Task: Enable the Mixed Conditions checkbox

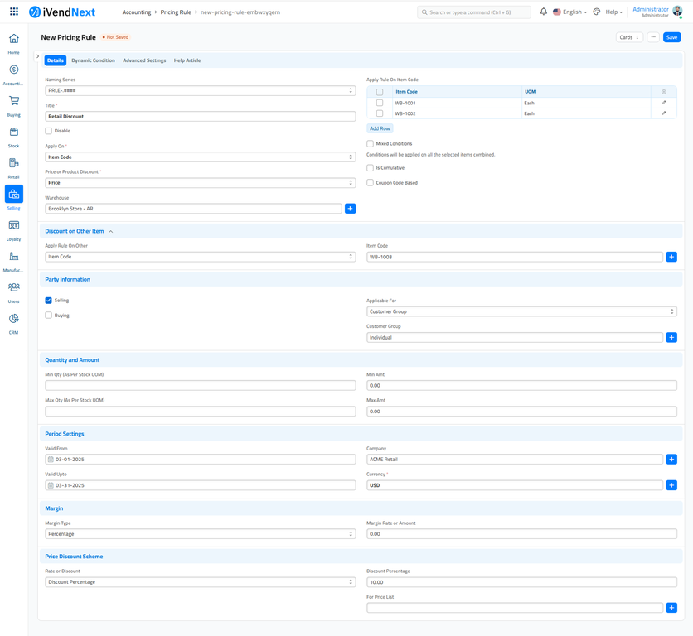Action: click(x=371, y=144)
